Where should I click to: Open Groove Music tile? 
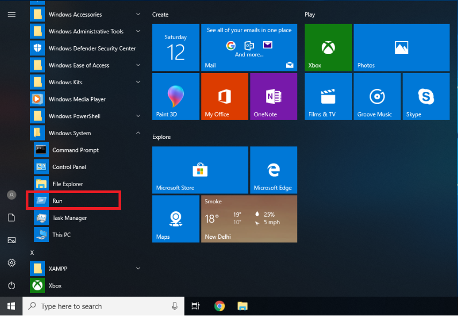pyautogui.click(x=377, y=97)
